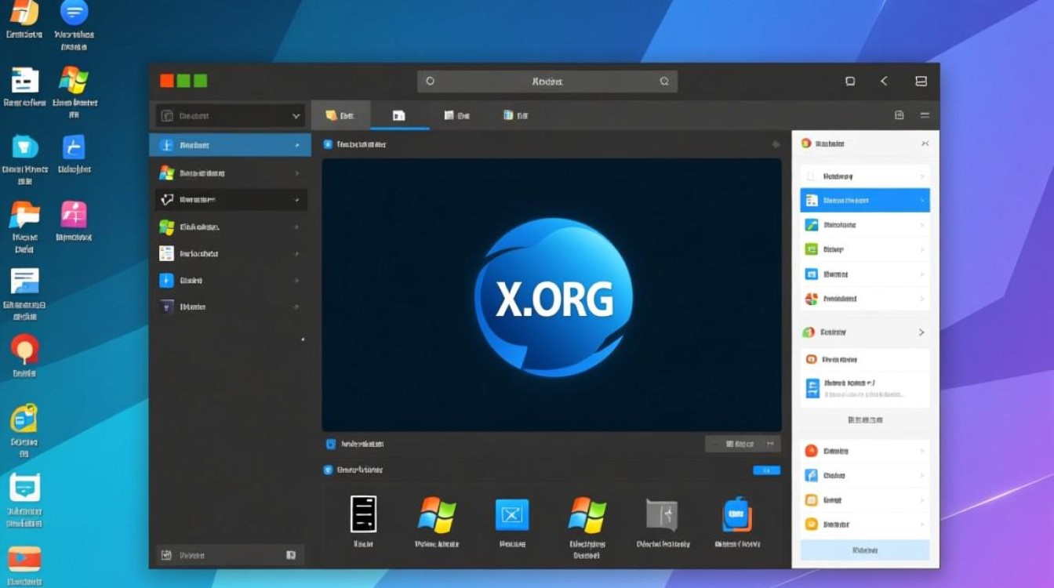The width and height of the screenshot is (1054, 588).
Task: Toggle the panel layout icon in title bar
Action: click(921, 82)
